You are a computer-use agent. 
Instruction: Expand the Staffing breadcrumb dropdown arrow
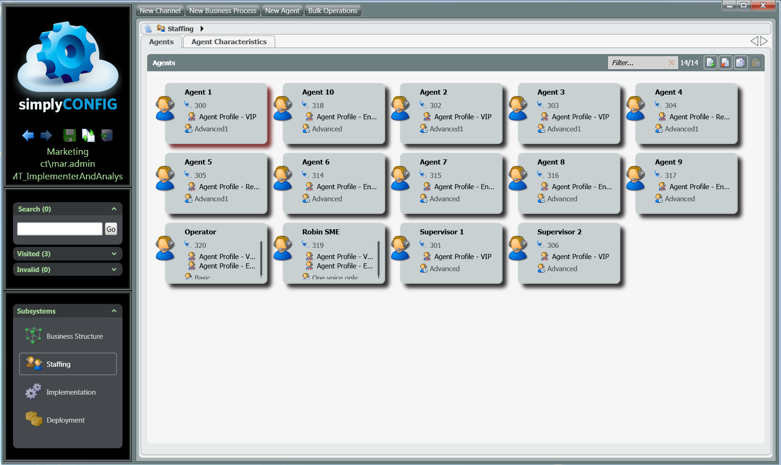(x=202, y=28)
